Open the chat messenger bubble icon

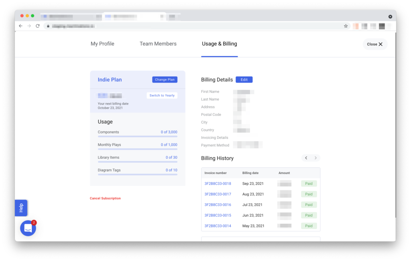pyautogui.click(x=28, y=228)
